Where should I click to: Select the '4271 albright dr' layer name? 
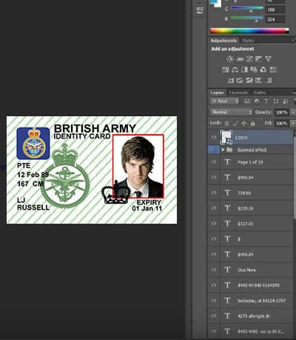(x=253, y=316)
